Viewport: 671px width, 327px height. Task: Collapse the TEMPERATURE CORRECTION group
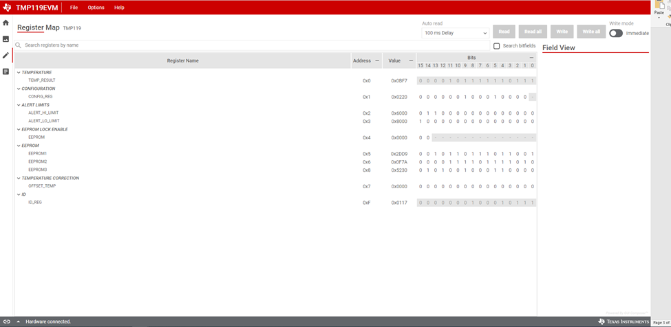[19, 178]
